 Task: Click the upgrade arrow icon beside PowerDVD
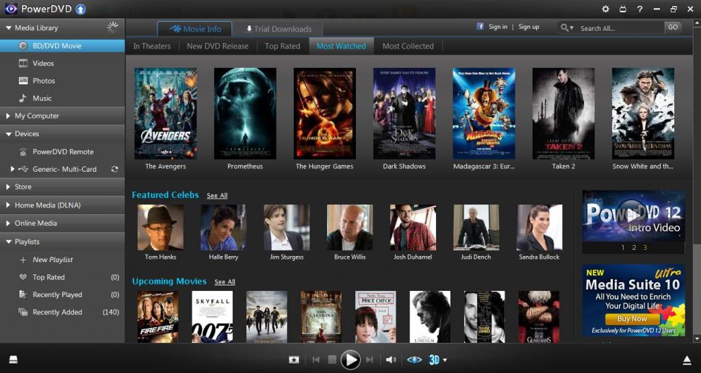coord(81,9)
